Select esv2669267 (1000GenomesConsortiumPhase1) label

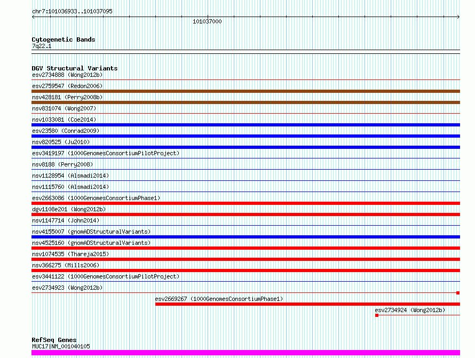click(x=219, y=299)
